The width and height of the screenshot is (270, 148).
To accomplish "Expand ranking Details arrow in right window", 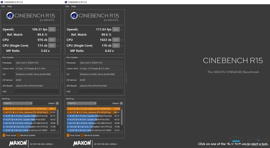I will tap(122, 103).
